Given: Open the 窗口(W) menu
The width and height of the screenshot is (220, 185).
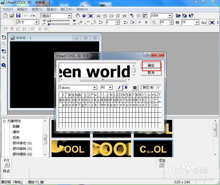Looking at the screenshot, I should [66, 9].
